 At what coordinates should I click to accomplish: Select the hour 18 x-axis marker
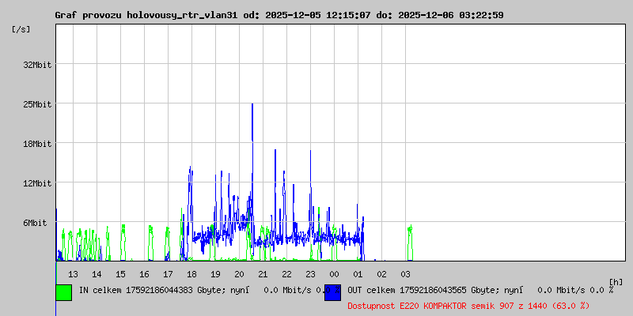[191, 274]
